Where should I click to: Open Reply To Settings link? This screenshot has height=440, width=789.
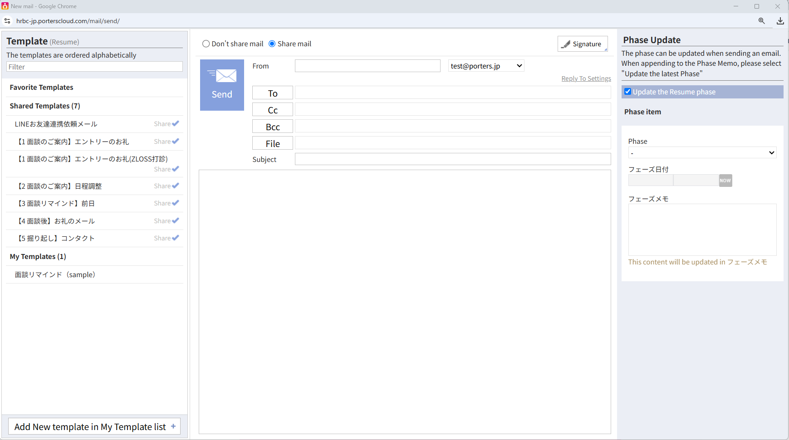click(586, 78)
